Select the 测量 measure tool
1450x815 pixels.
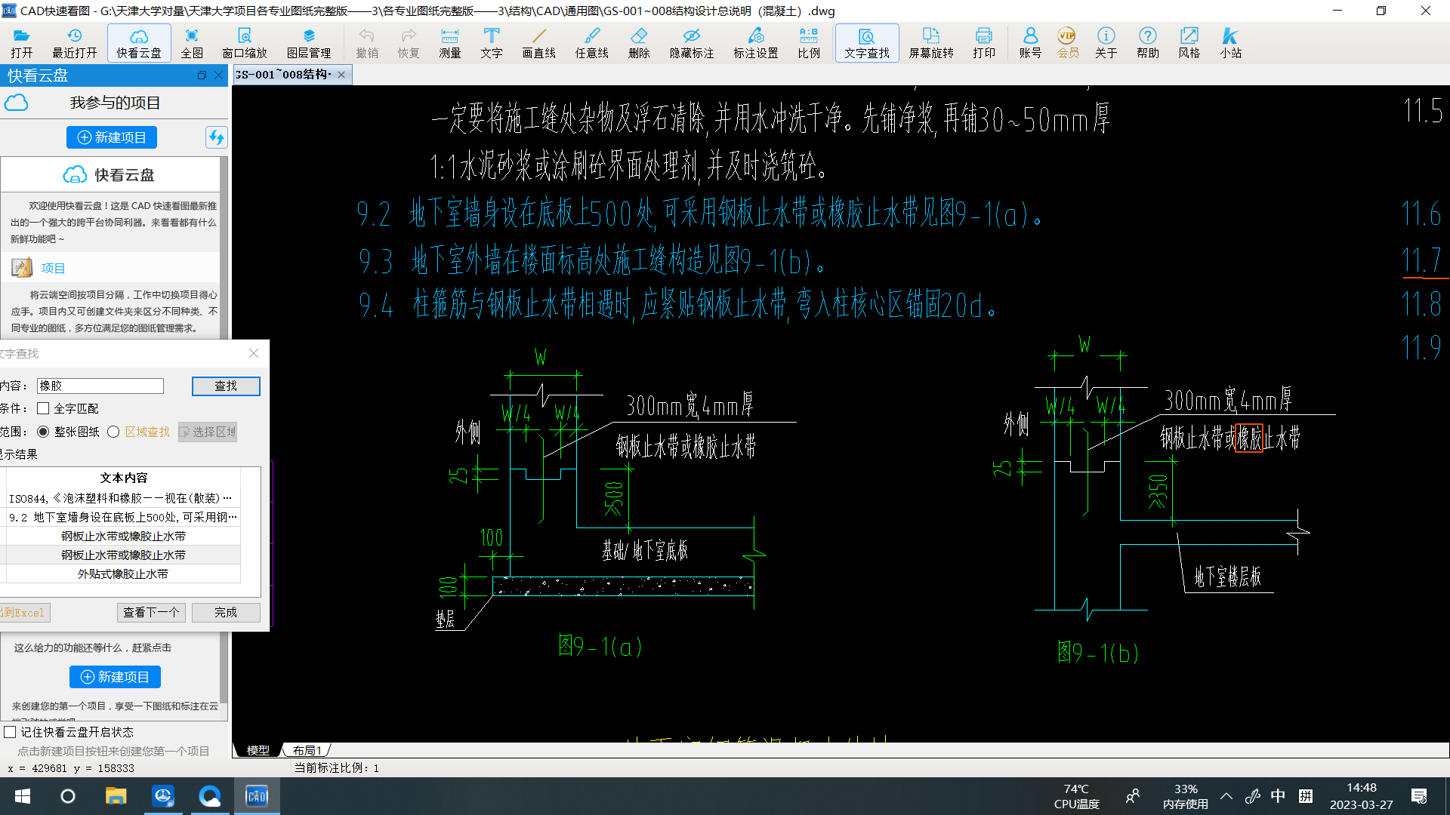450,43
